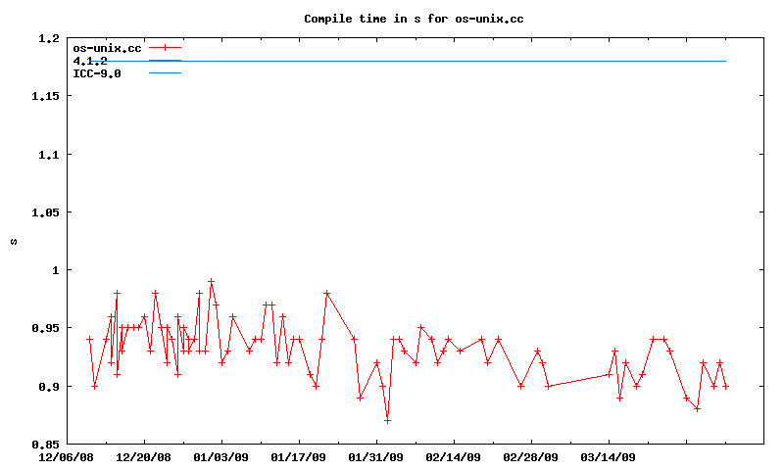This screenshot has width=784, height=470.
Task: Click the horizontal blue reference line
Action: [441, 61]
